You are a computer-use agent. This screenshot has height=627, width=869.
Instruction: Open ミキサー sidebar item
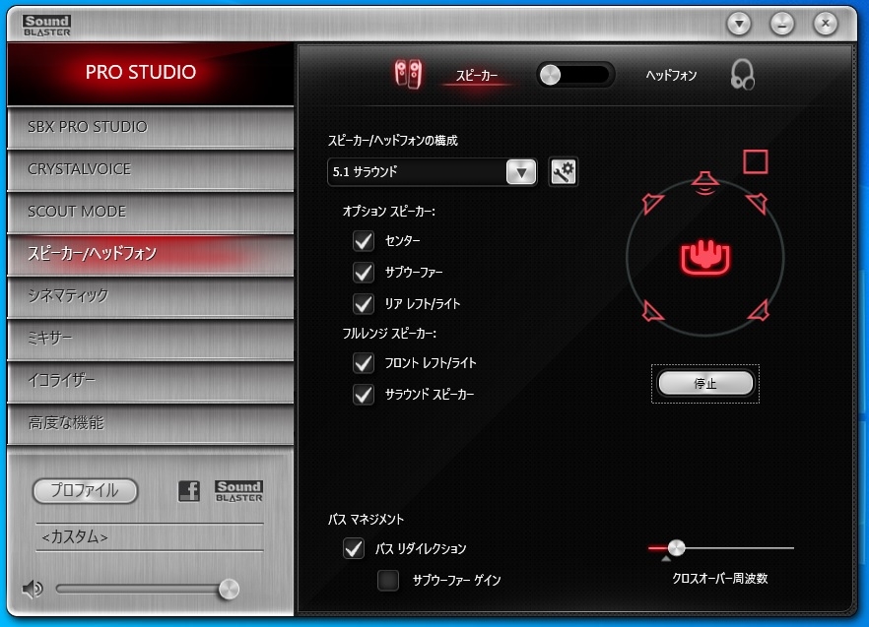150,339
